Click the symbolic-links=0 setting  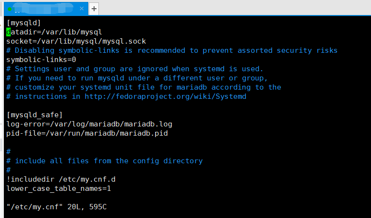click(x=41, y=60)
